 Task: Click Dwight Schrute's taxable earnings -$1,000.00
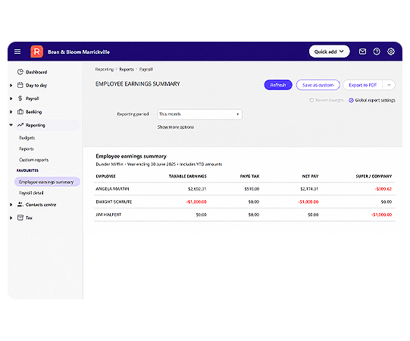pyautogui.click(x=196, y=202)
